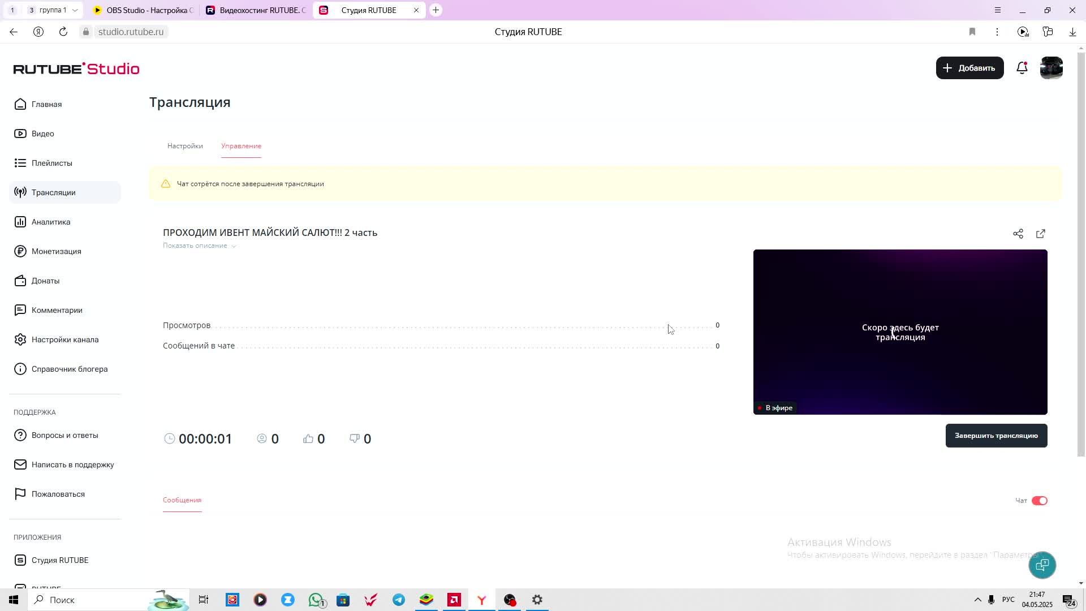Click the thumbs-up likes counter
This screenshot has width=1086, height=611.
click(x=314, y=439)
